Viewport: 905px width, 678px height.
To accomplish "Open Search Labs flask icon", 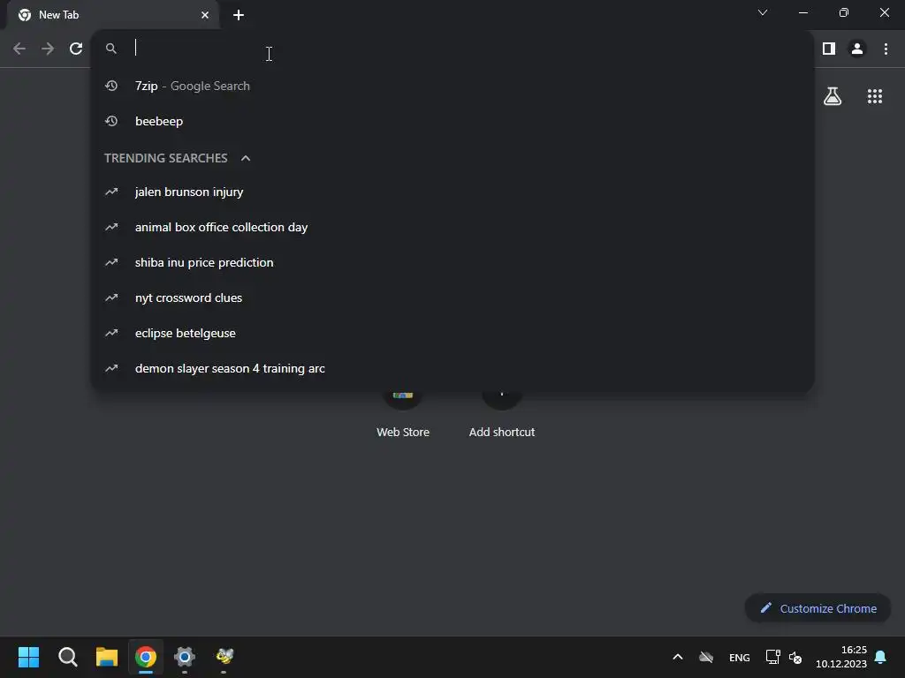I will pos(833,96).
